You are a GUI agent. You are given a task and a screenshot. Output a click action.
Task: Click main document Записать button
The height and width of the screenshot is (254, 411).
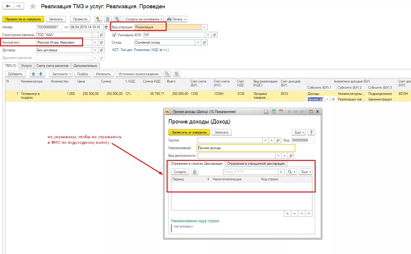click(56, 19)
